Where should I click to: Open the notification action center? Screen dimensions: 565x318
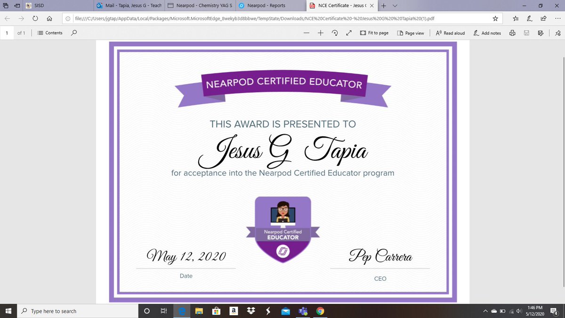(x=554, y=311)
